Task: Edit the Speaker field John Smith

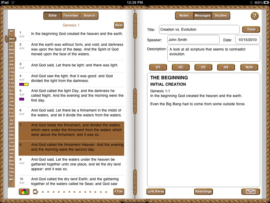Action: 193,40
